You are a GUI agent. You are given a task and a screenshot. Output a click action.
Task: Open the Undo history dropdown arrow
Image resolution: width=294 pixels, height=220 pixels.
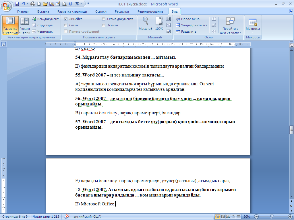28,4
